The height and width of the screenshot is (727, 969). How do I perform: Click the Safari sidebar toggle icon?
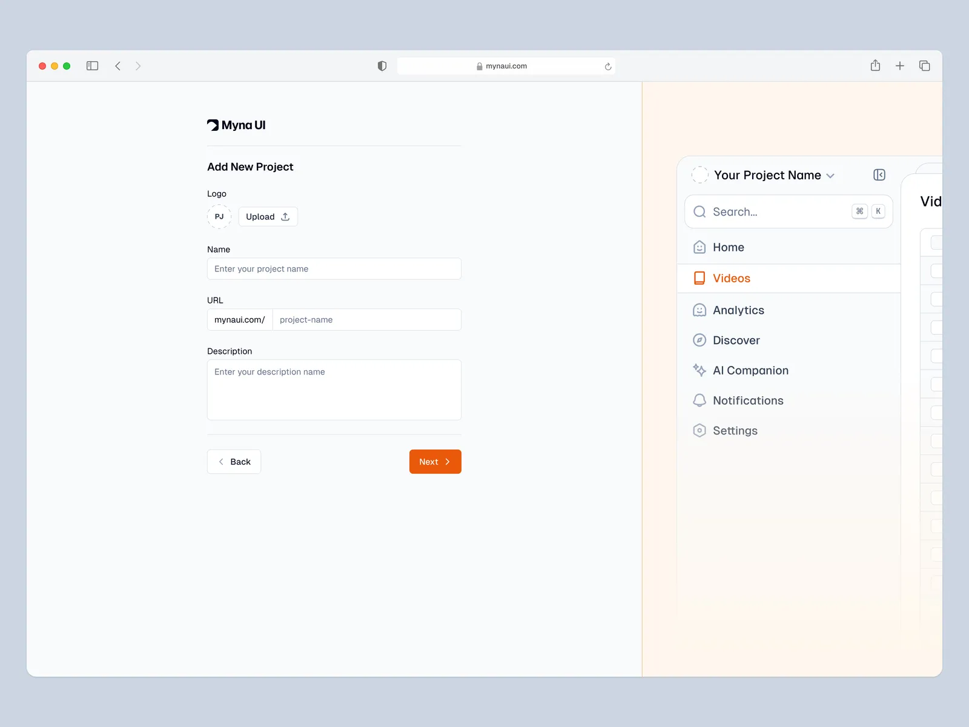92,66
